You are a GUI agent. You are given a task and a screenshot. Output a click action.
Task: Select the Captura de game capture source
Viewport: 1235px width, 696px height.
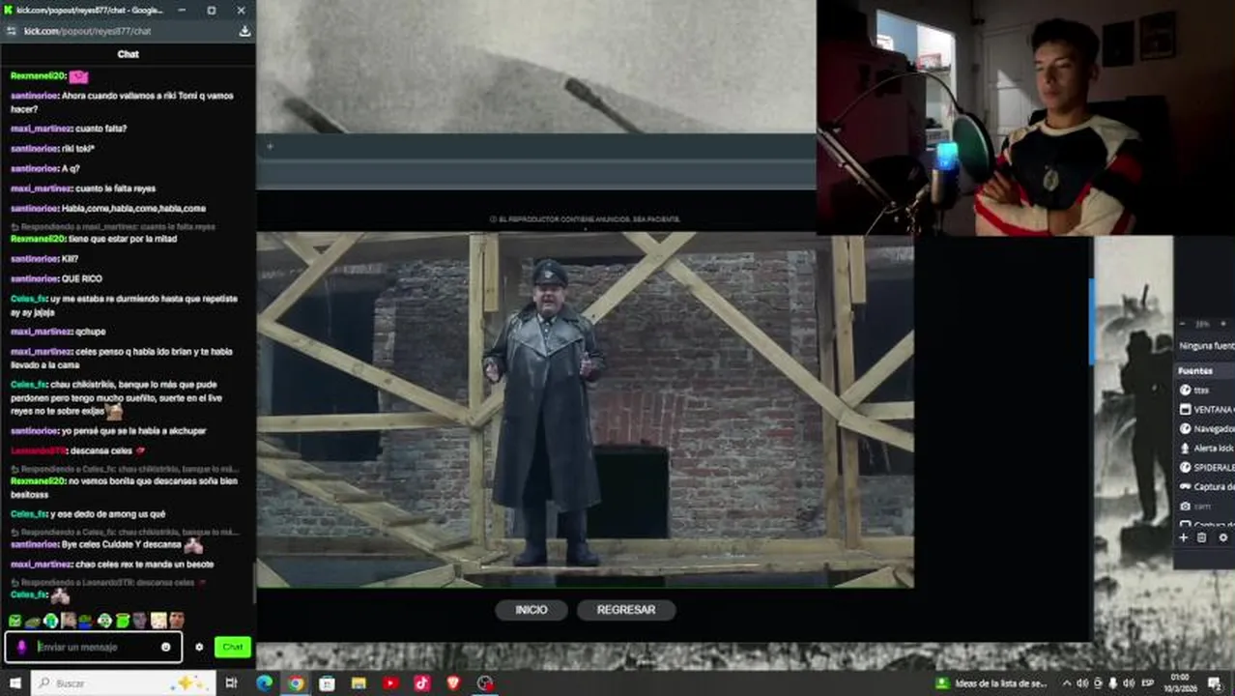coord(1205,486)
